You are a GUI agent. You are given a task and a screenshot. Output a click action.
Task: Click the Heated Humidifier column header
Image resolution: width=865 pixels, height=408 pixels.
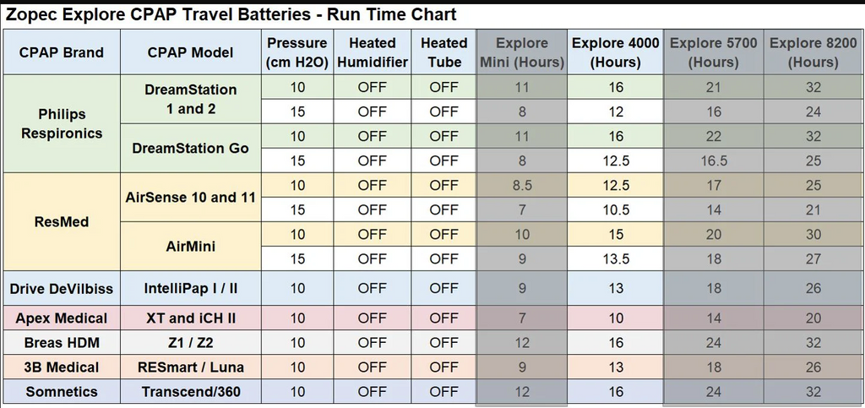pos(372,52)
